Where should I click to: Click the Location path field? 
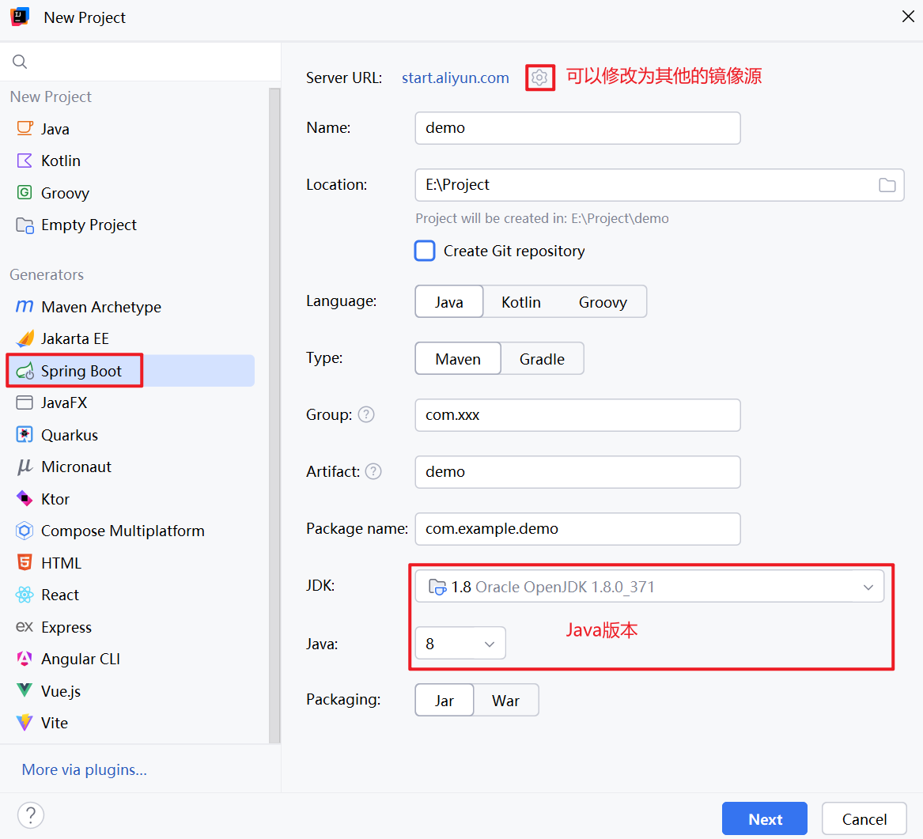[660, 185]
